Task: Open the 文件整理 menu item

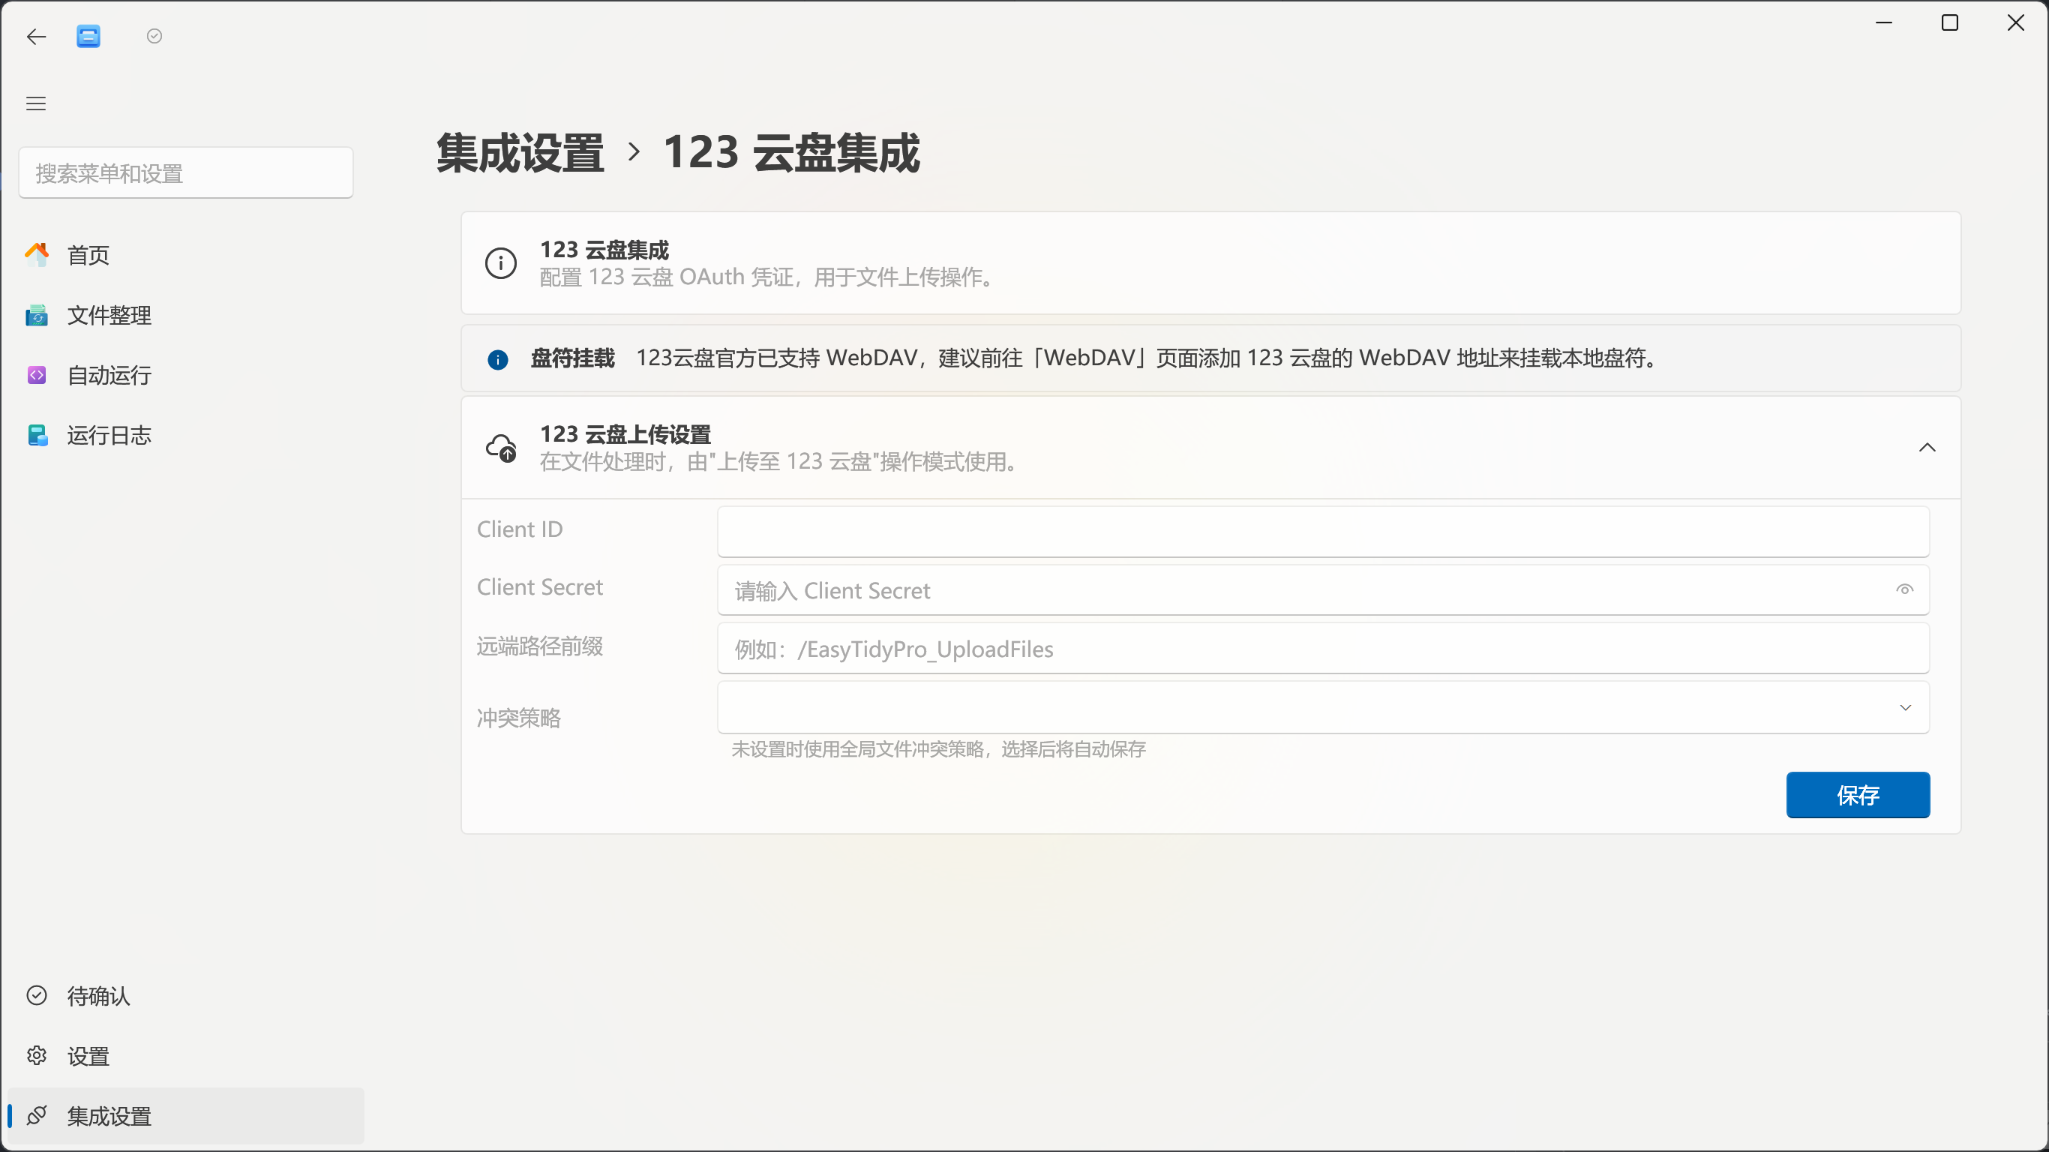Action: pos(186,315)
